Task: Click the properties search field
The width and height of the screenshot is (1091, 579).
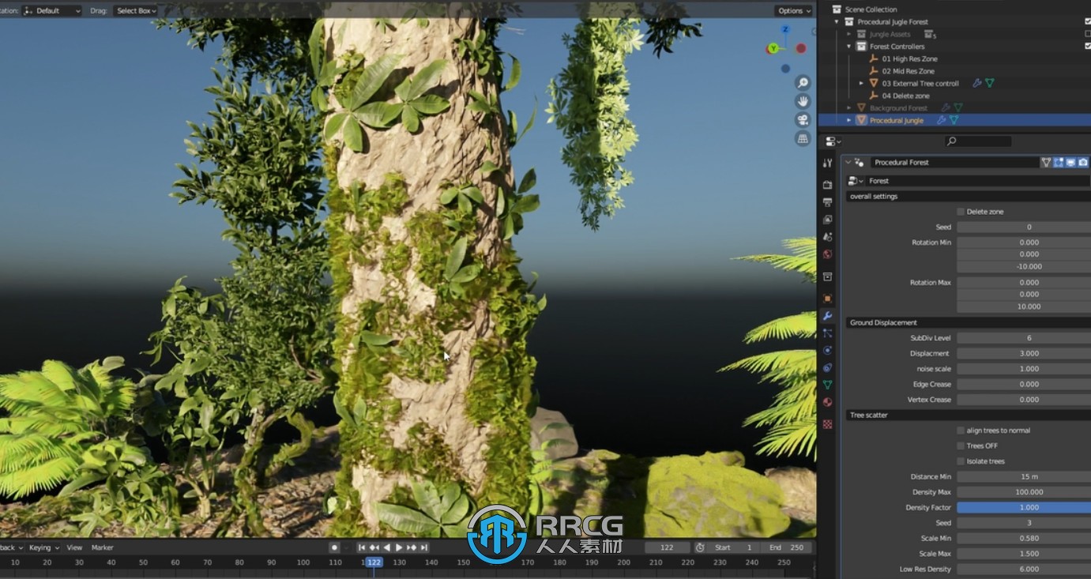Action: [x=978, y=141]
